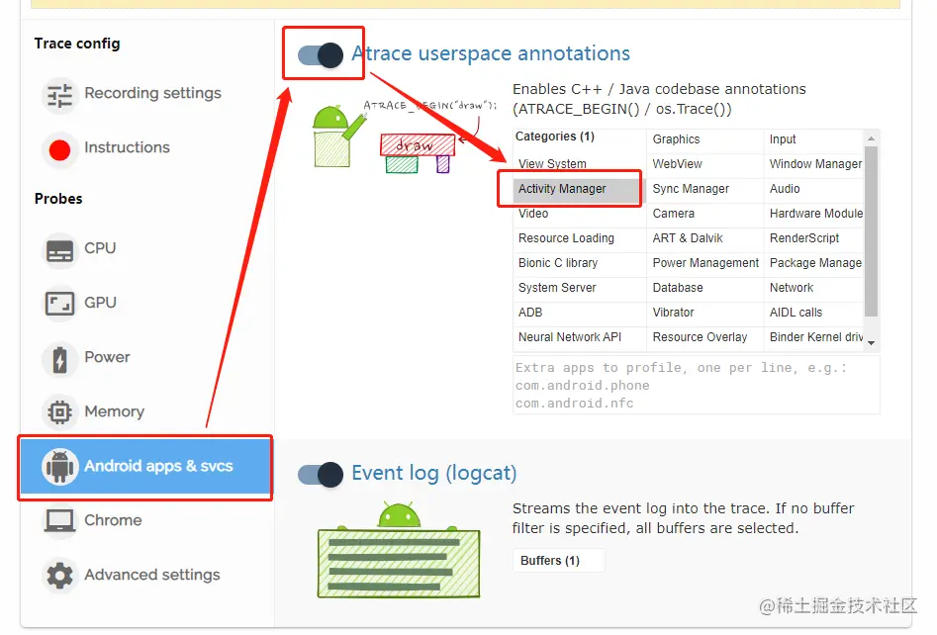Select the GPU probe icon

[59, 304]
